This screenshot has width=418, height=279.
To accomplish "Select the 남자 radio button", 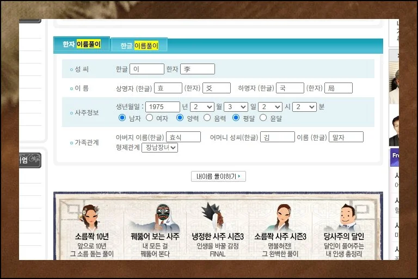I will pyautogui.click(x=122, y=118).
